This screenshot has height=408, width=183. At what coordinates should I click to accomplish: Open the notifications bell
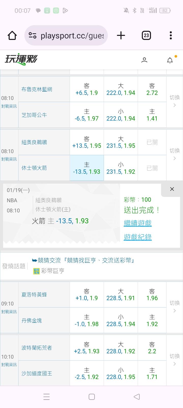170,60
